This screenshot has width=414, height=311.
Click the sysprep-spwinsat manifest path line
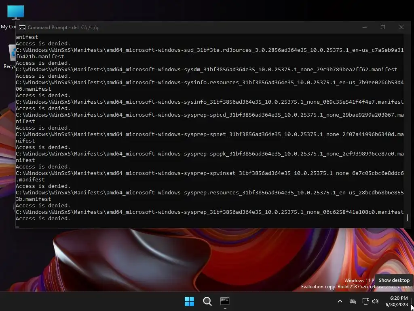click(x=210, y=176)
